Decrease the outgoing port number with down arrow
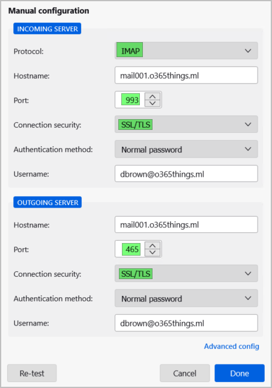This screenshot has width=272, height=388. (x=153, y=253)
